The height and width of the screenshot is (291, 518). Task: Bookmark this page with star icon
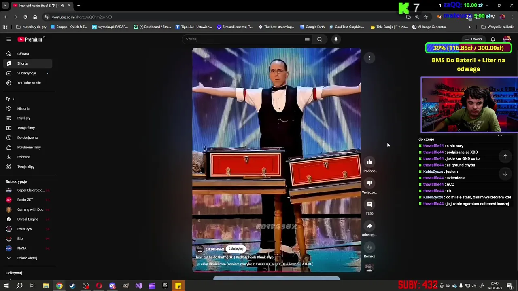click(x=426, y=17)
